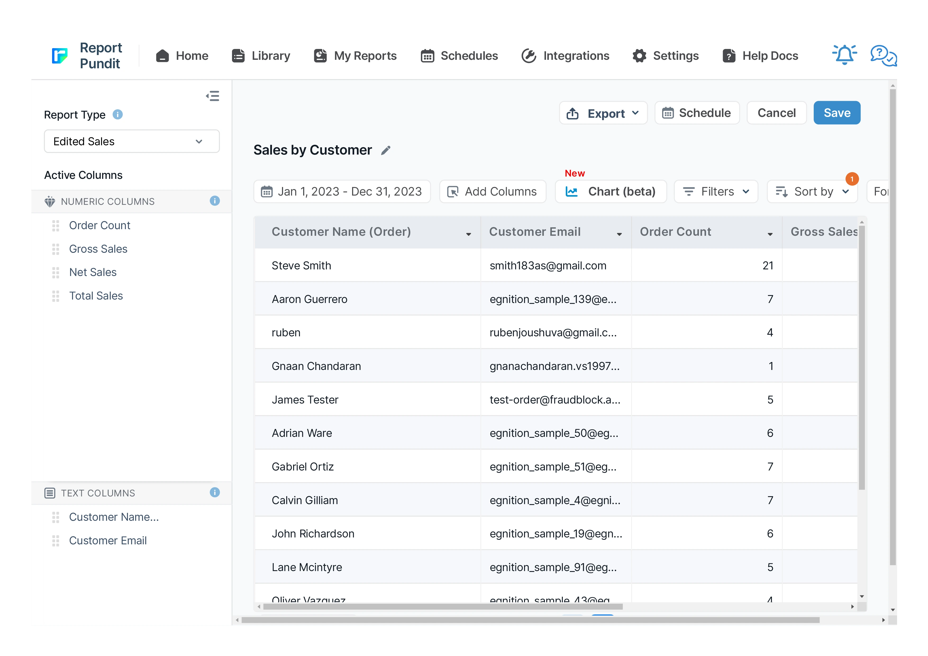The image size is (928, 656).
Task: Open the Chart (beta) button
Action: coord(611,192)
